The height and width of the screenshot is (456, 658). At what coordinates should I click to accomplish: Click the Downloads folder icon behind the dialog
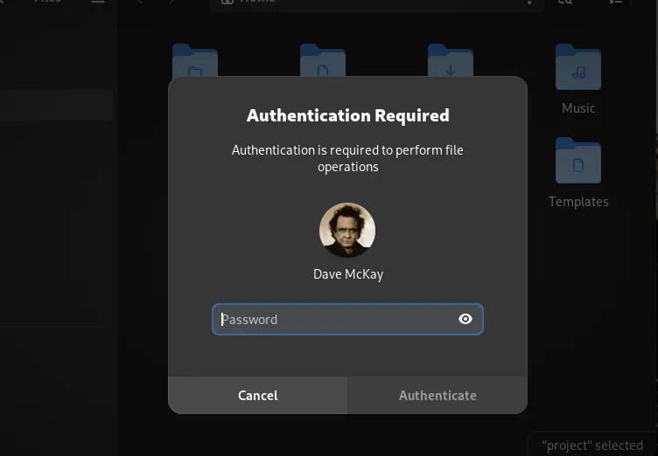(x=451, y=61)
